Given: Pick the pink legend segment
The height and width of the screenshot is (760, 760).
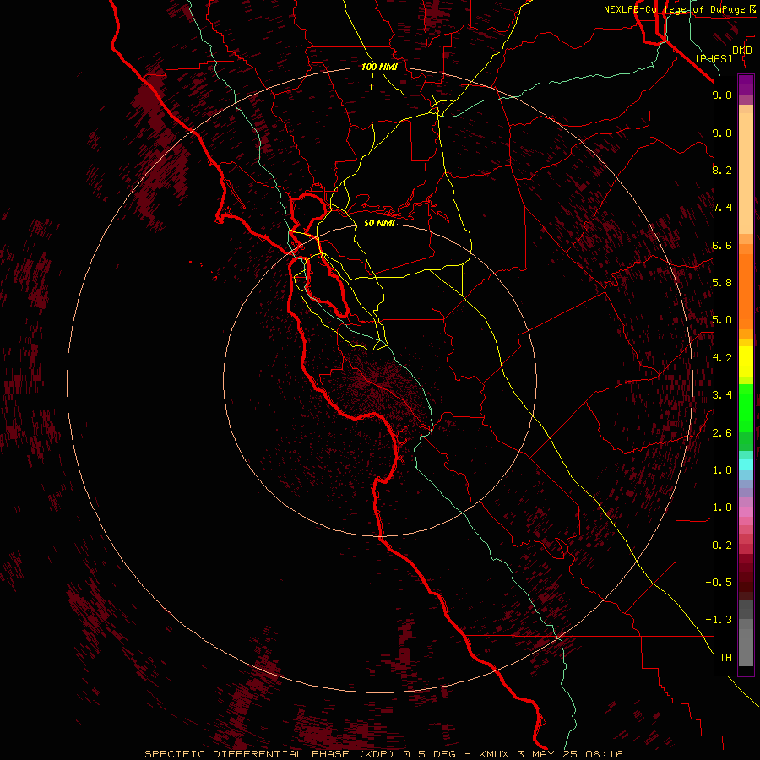Looking at the screenshot, I should (746, 512).
